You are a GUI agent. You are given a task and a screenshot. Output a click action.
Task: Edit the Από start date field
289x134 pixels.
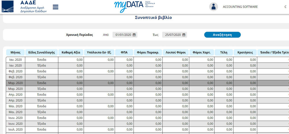pos(123,35)
